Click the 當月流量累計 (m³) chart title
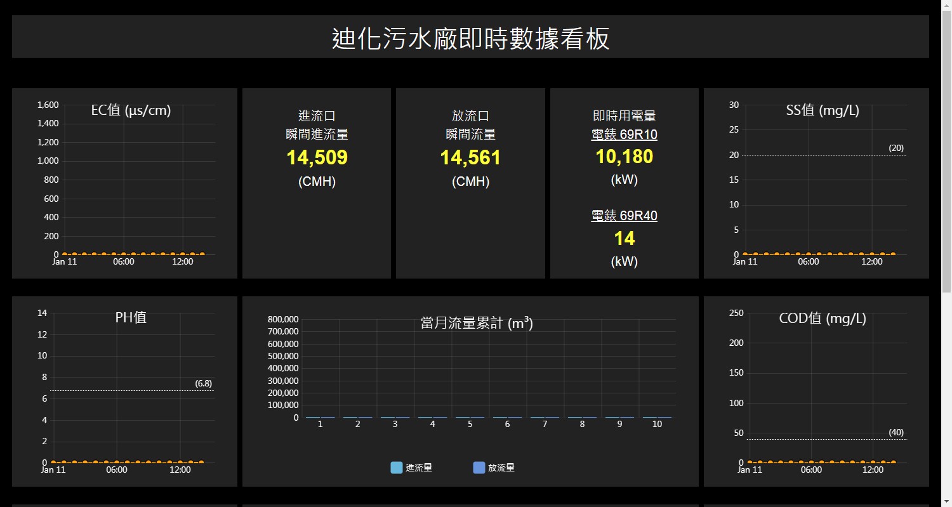This screenshot has height=507, width=952. pyautogui.click(x=477, y=323)
